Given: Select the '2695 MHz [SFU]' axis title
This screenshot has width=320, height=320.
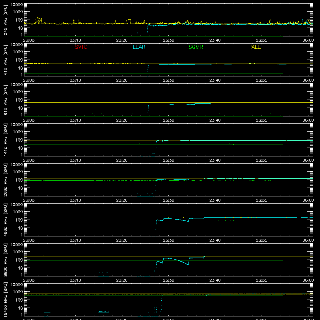Looking at the screenshot, I should [x=5, y=180].
